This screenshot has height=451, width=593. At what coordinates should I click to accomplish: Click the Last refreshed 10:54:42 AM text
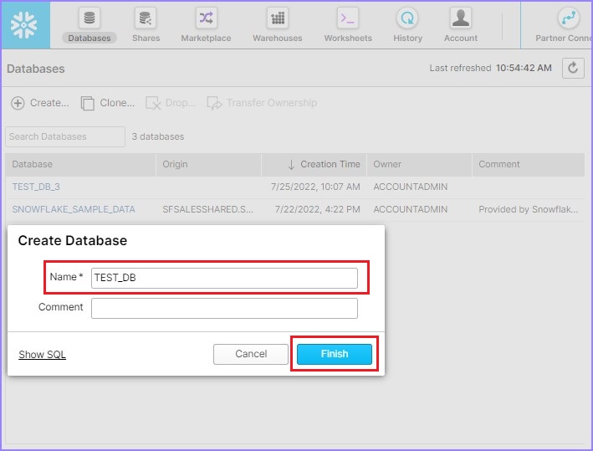(x=490, y=68)
